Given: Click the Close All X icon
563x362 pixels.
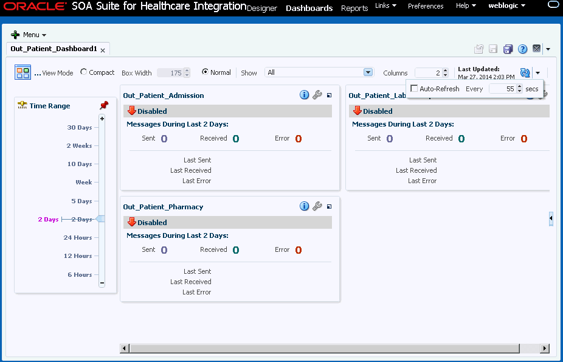Looking at the screenshot, I should tap(536, 49).
